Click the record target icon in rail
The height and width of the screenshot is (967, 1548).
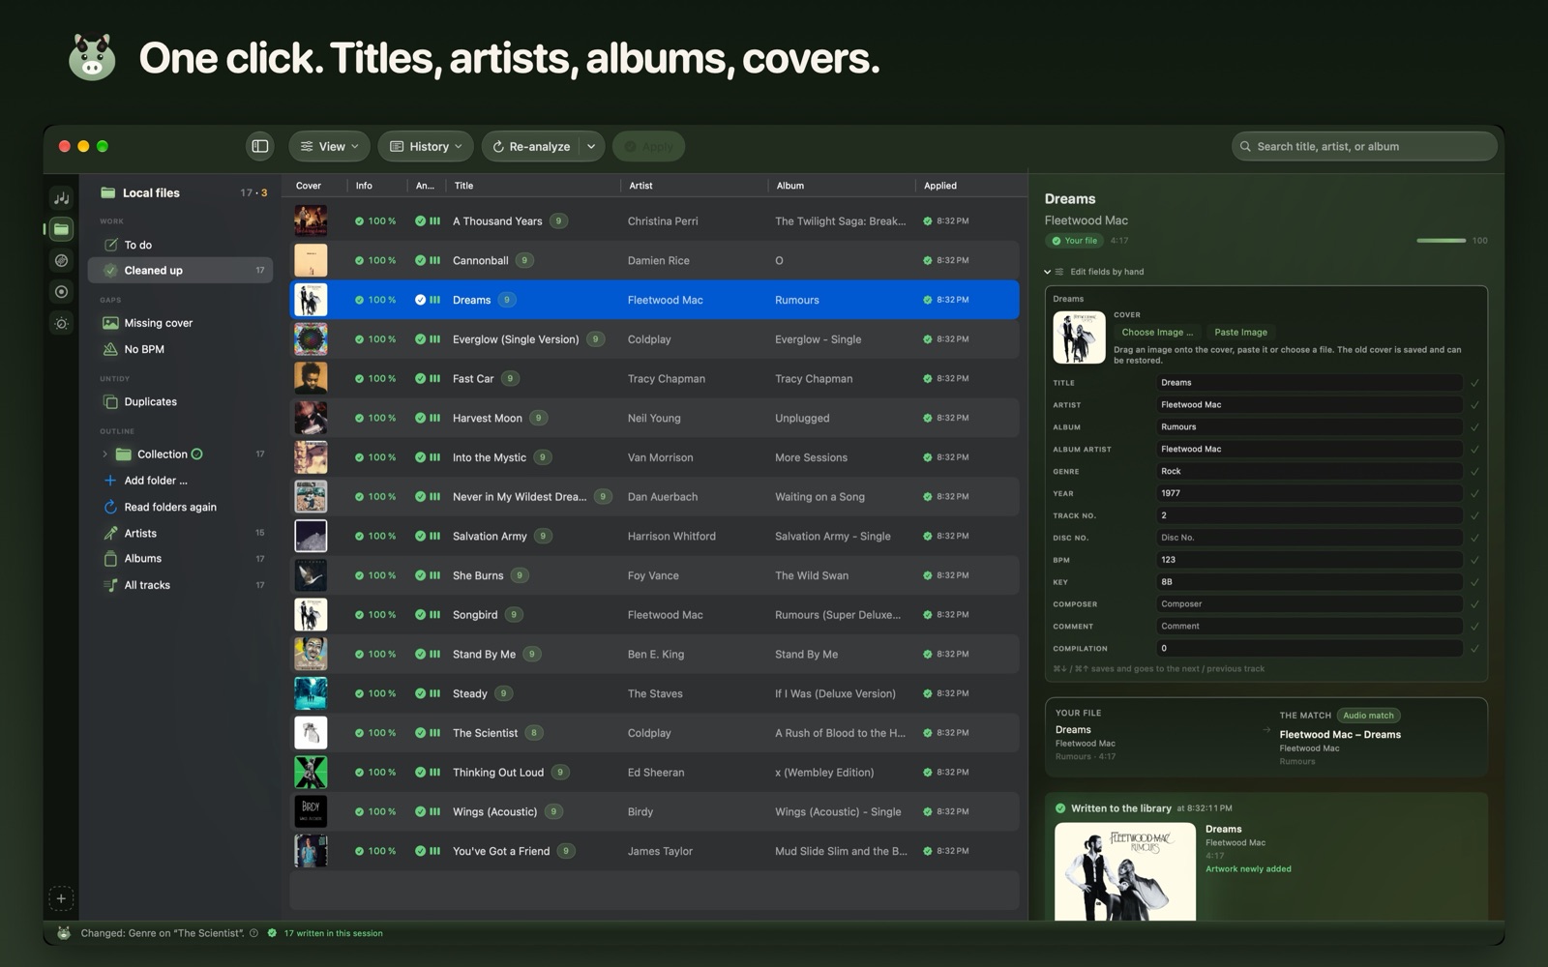(x=61, y=291)
